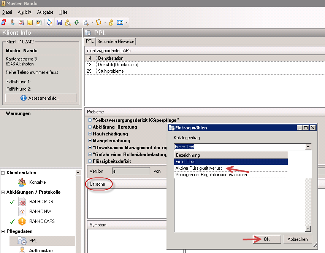
Task: Collapse the Flüssigkeitsdefizit problem node
Action: (90, 161)
